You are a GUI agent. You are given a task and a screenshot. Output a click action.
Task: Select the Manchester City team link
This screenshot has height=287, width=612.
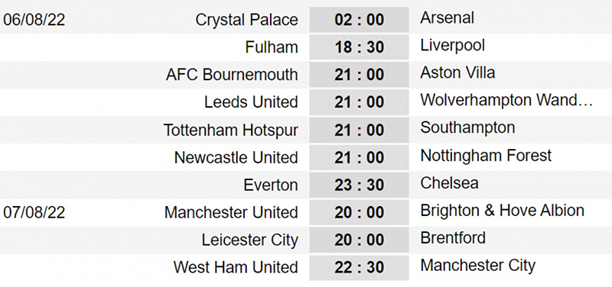pos(477,266)
